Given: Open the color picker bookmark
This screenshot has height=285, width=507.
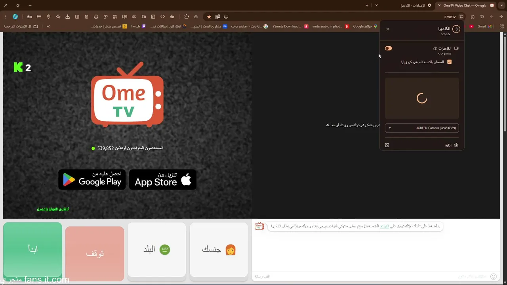Looking at the screenshot, I should click(249, 27).
